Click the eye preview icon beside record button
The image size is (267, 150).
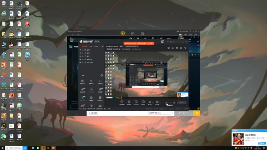coord(170,103)
